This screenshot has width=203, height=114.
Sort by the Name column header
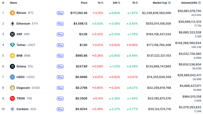click(x=13, y=3)
